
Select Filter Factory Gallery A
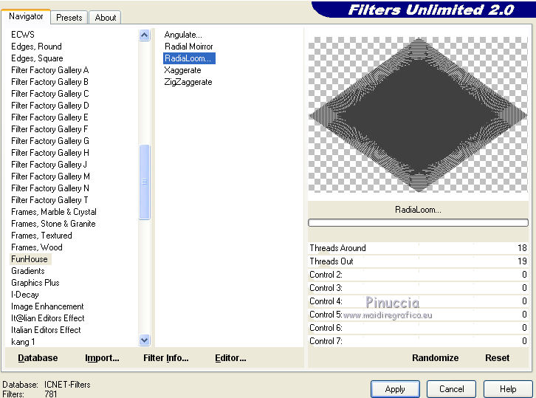tap(50, 70)
